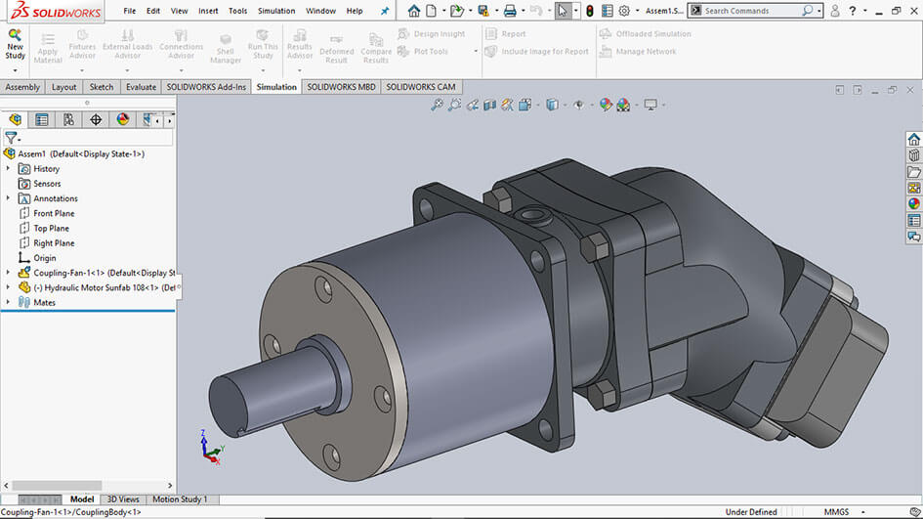The width and height of the screenshot is (923, 519).
Task: Select Front Plane in feature tree
Action: pos(54,213)
